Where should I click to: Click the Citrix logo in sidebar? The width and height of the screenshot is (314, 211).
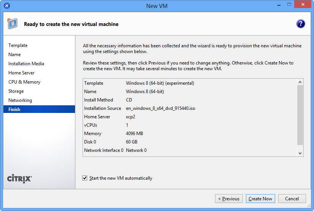coord(20,179)
